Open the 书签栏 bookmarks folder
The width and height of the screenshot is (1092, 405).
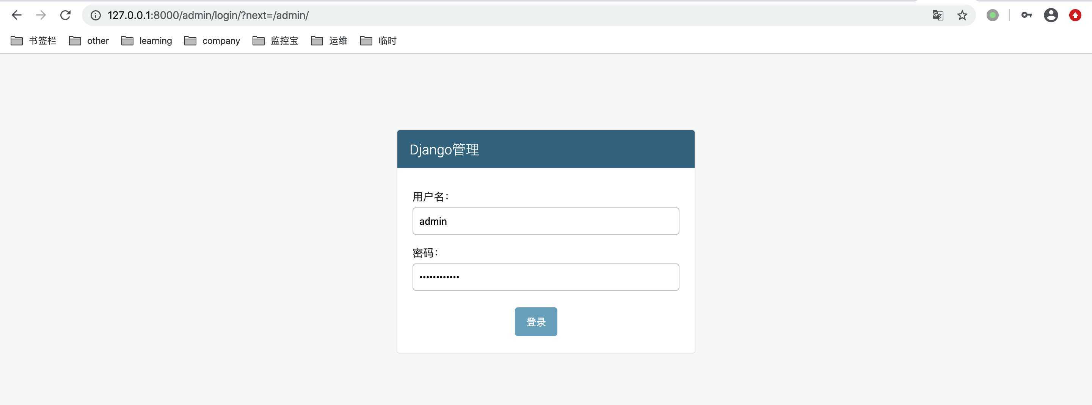point(33,40)
